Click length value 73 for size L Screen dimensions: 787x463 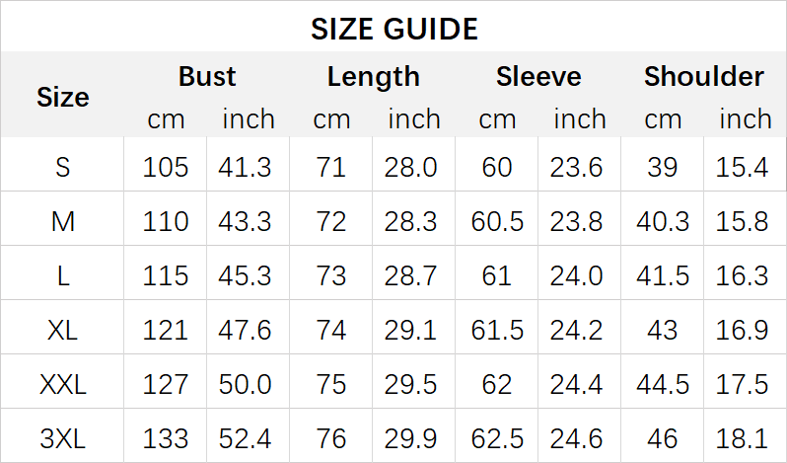[331, 275]
